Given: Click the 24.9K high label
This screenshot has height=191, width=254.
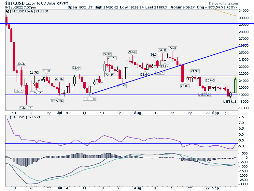Looking at the screenshot, I should 162,50.
